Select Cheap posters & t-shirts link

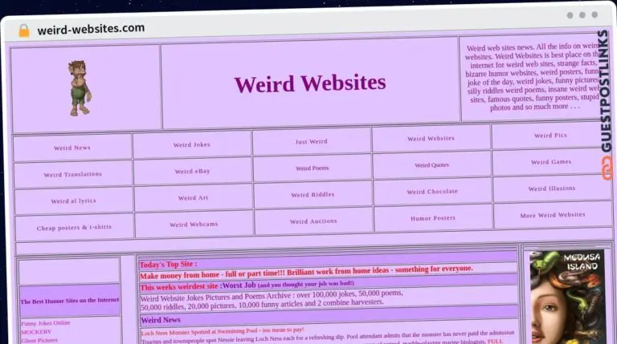[x=74, y=228]
